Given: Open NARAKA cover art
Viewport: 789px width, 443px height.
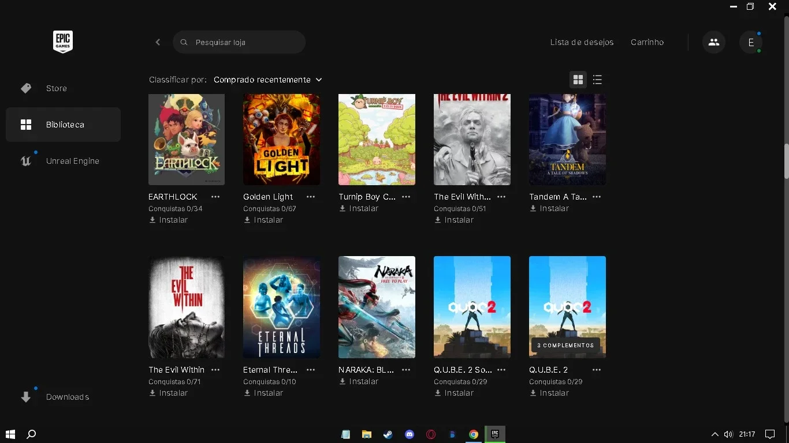Looking at the screenshot, I should click(377, 307).
